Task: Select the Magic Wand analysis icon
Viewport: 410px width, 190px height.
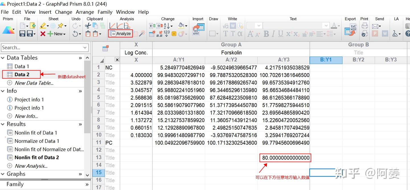Action: [x=142, y=33]
